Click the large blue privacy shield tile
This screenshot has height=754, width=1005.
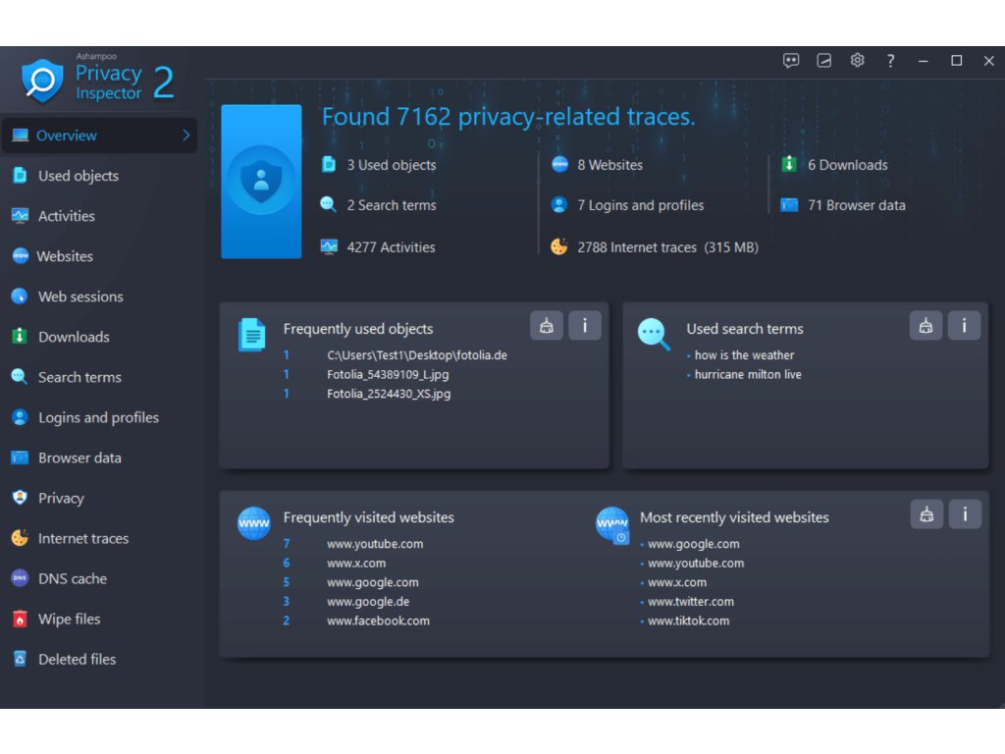tap(261, 182)
